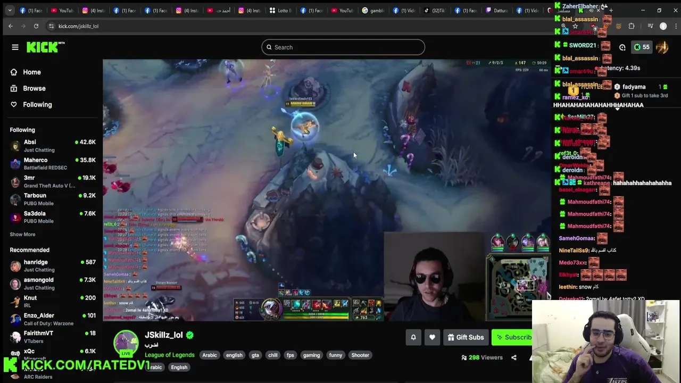This screenshot has height=383, width=681.
Task: Bookmark this page with star icon
Action: point(575,26)
